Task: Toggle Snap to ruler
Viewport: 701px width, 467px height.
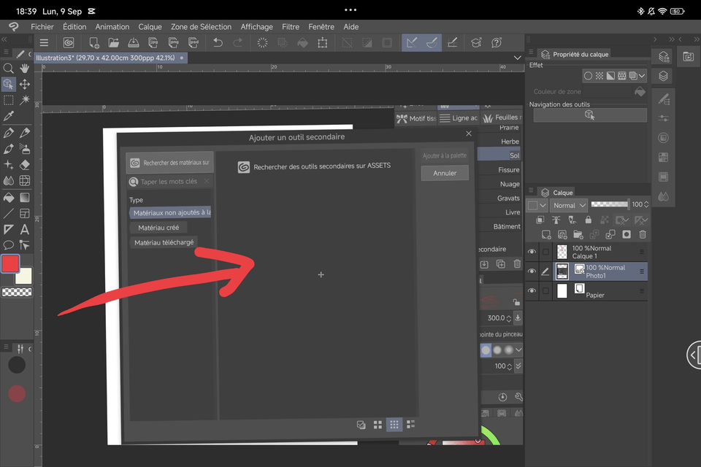Action: point(412,43)
